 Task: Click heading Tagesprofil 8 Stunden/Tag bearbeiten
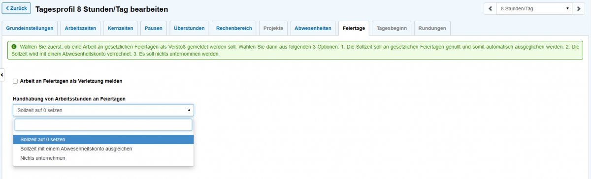point(101,9)
